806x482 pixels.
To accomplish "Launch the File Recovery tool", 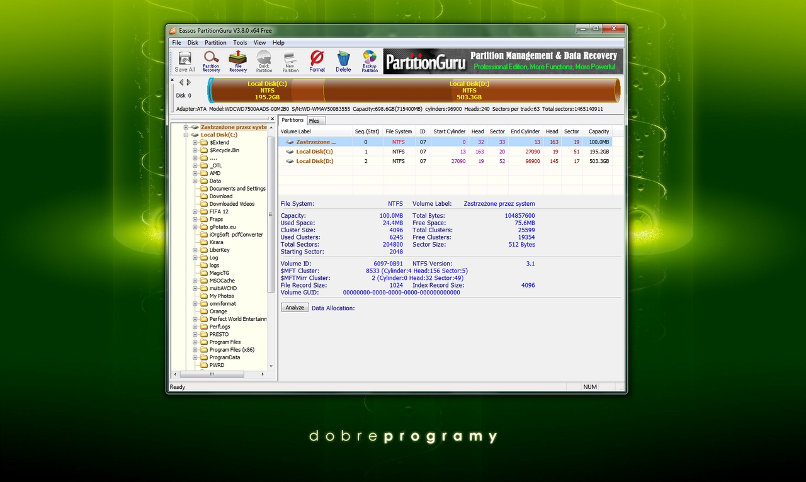I will point(238,62).
